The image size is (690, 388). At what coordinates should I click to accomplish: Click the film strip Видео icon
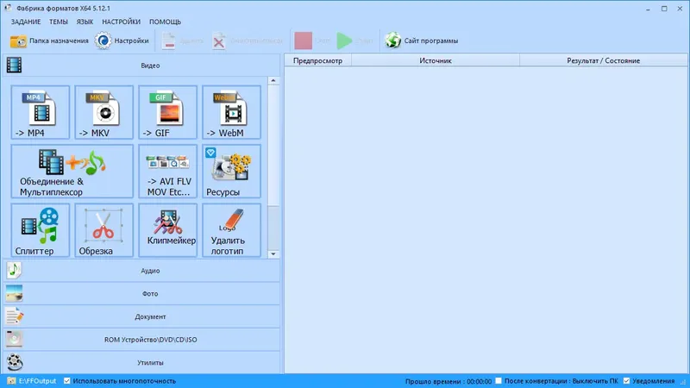pos(14,66)
